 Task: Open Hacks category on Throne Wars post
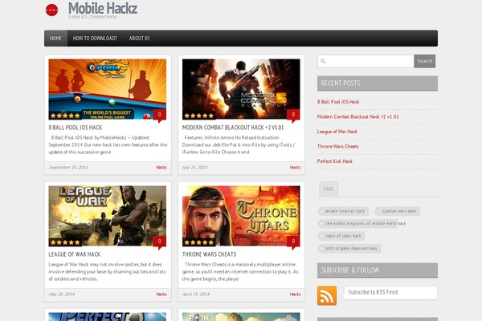[295, 295]
